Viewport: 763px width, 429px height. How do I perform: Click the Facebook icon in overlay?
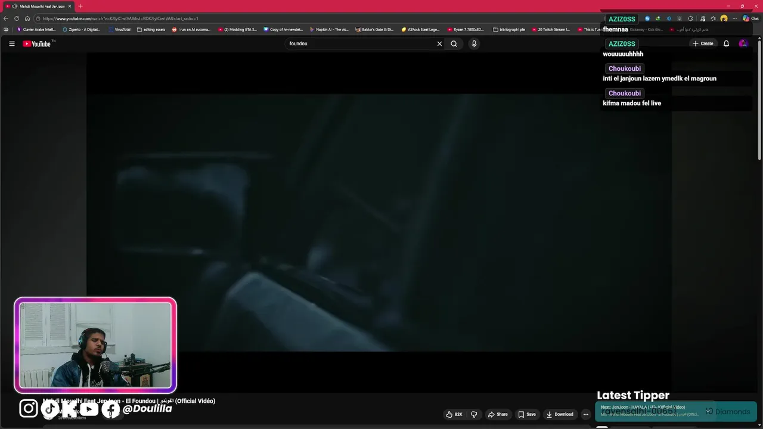pyautogui.click(x=111, y=409)
